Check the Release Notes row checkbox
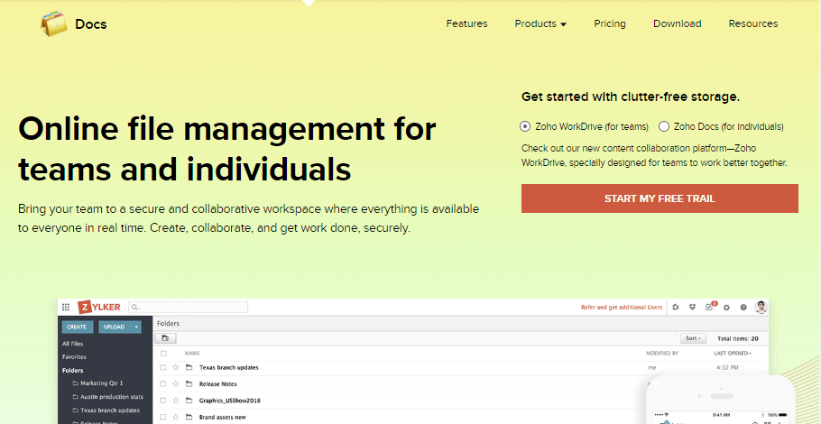The height and width of the screenshot is (424, 821). (163, 384)
